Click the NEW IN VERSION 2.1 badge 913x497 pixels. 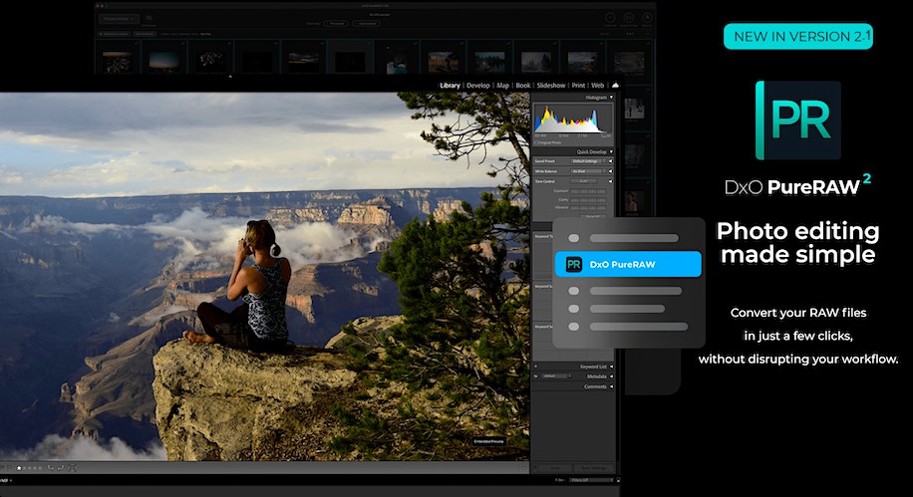797,36
